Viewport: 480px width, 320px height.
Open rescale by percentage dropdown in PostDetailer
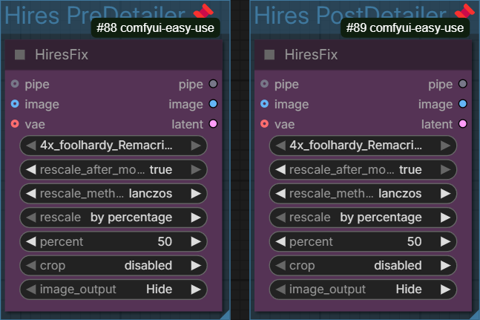363,218
